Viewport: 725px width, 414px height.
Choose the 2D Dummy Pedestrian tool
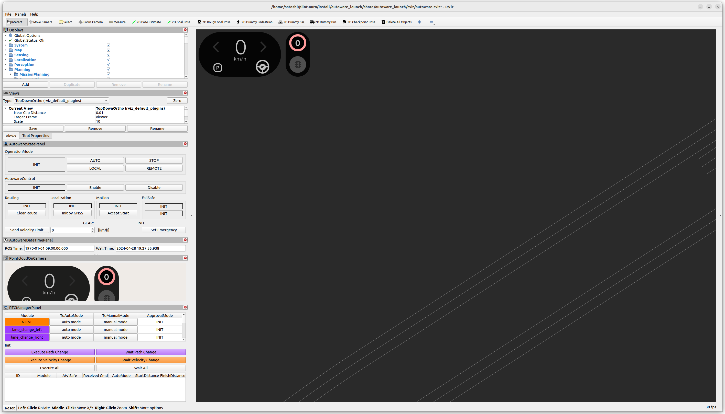(x=254, y=22)
